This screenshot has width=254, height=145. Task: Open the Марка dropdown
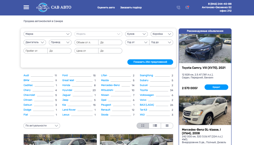click(x=47, y=34)
